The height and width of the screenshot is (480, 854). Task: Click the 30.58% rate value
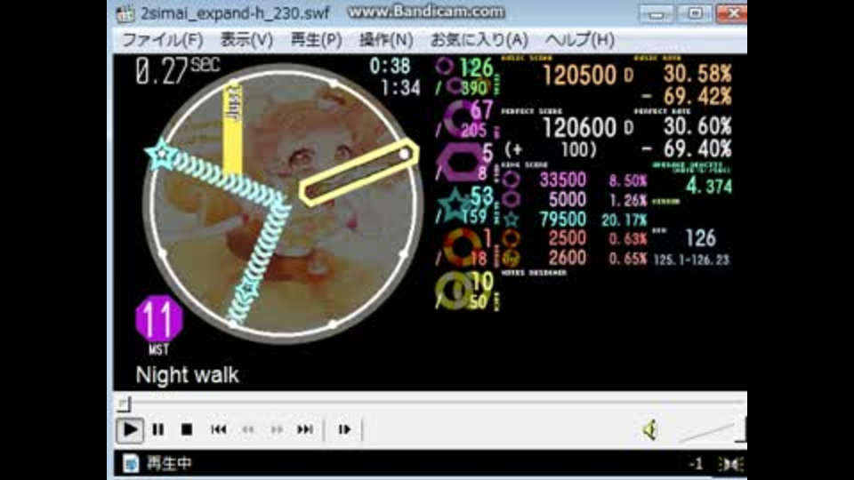(x=697, y=74)
